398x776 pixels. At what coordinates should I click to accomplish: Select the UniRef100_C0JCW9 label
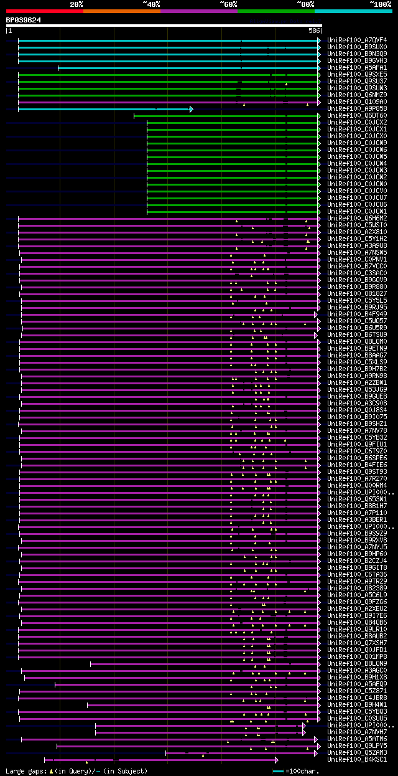(x=357, y=143)
